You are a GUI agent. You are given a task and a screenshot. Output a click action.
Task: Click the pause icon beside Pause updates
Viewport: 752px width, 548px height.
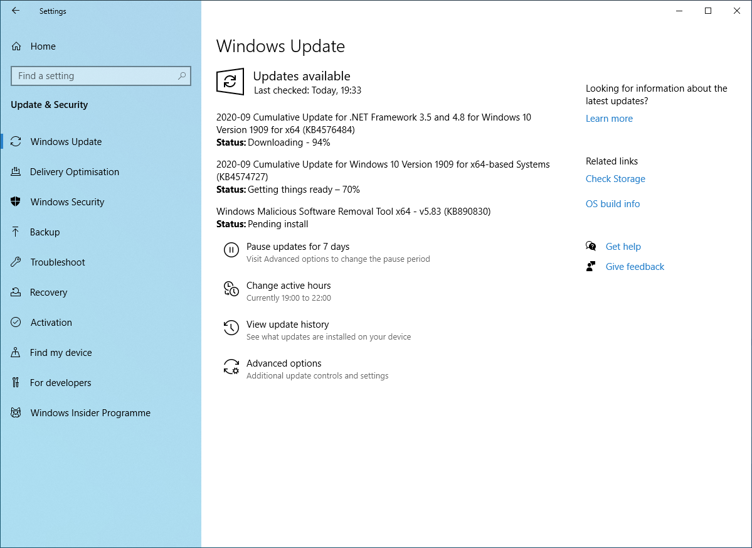(x=231, y=250)
